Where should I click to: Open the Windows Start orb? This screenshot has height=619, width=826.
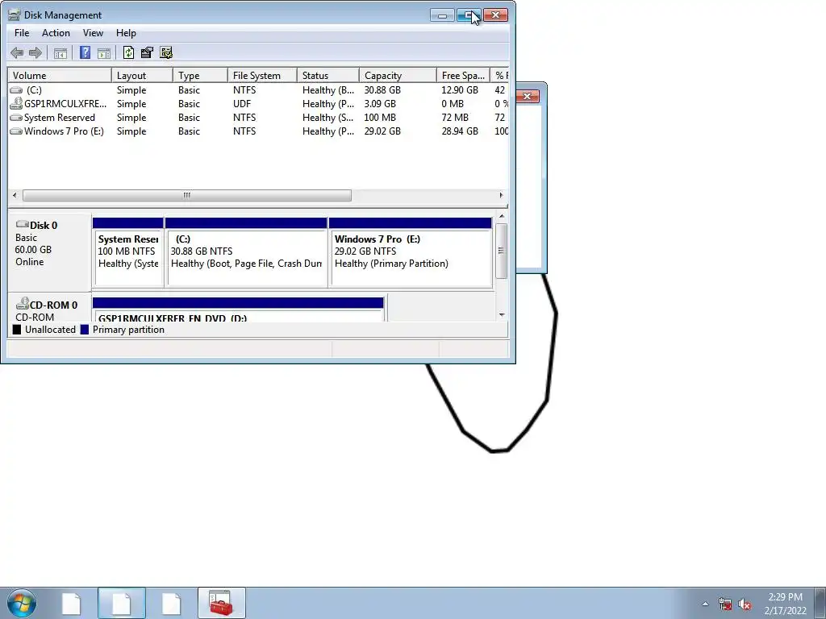[x=22, y=603]
